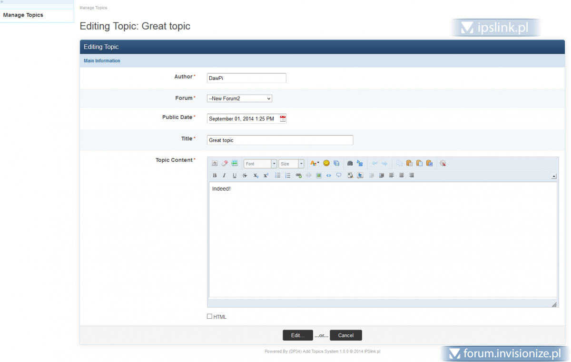Click the Manage Topics breadcrumb link
Image resolution: width=571 pixels, height=362 pixels.
(x=93, y=8)
